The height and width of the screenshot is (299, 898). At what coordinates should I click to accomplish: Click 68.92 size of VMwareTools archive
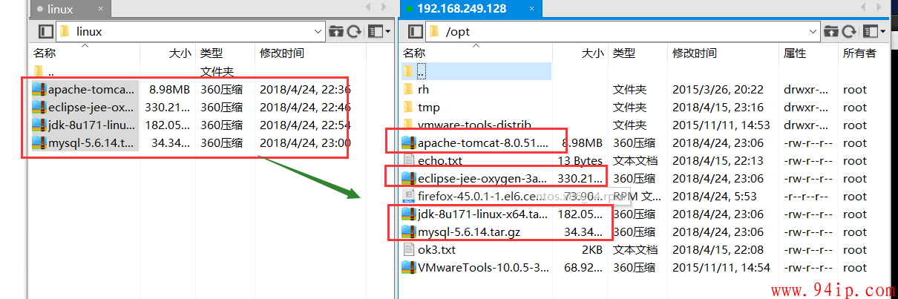[x=585, y=267]
